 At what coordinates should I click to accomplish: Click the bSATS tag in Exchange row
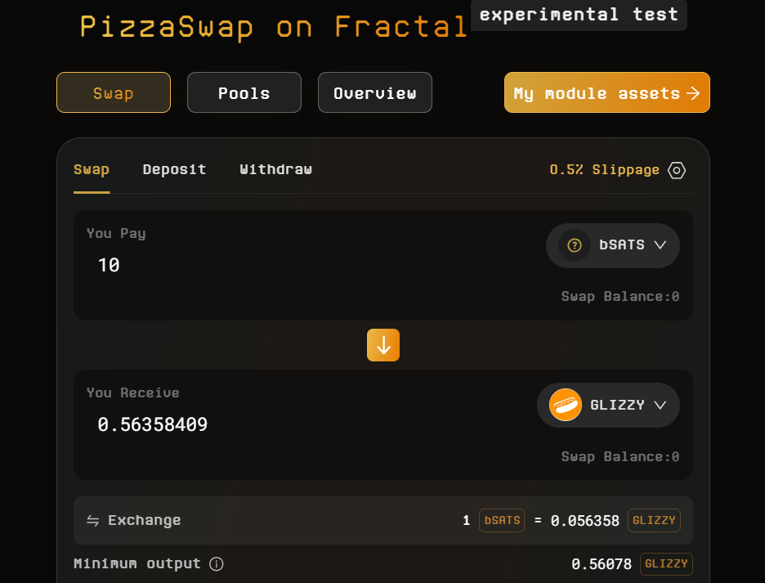[x=502, y=521]
